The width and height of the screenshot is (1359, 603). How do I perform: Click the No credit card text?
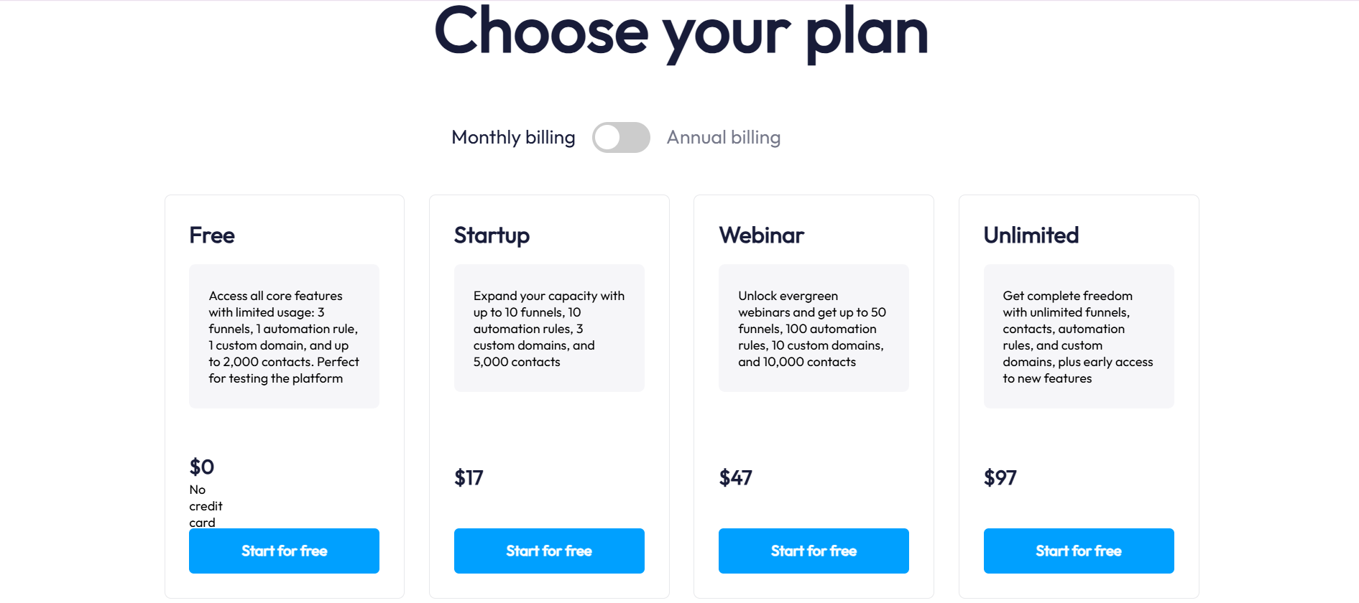point(205,505)
